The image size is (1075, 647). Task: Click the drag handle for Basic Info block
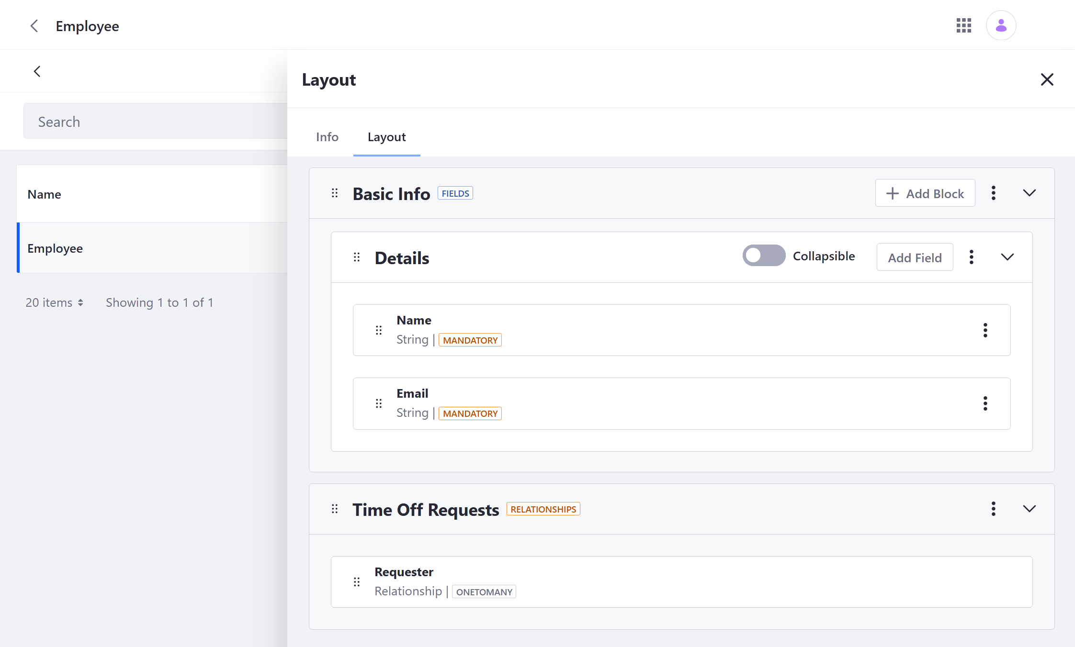tap(335, 193)
